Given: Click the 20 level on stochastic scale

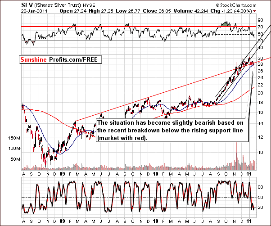Looking at the screenshot, I should (x=261, y=208).
